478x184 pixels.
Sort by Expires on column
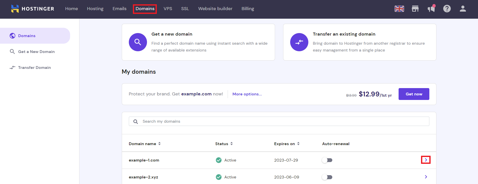287,144
